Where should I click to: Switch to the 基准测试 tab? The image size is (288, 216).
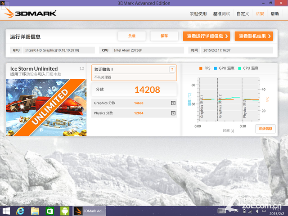pyautogui.click(x=221, y=14)
